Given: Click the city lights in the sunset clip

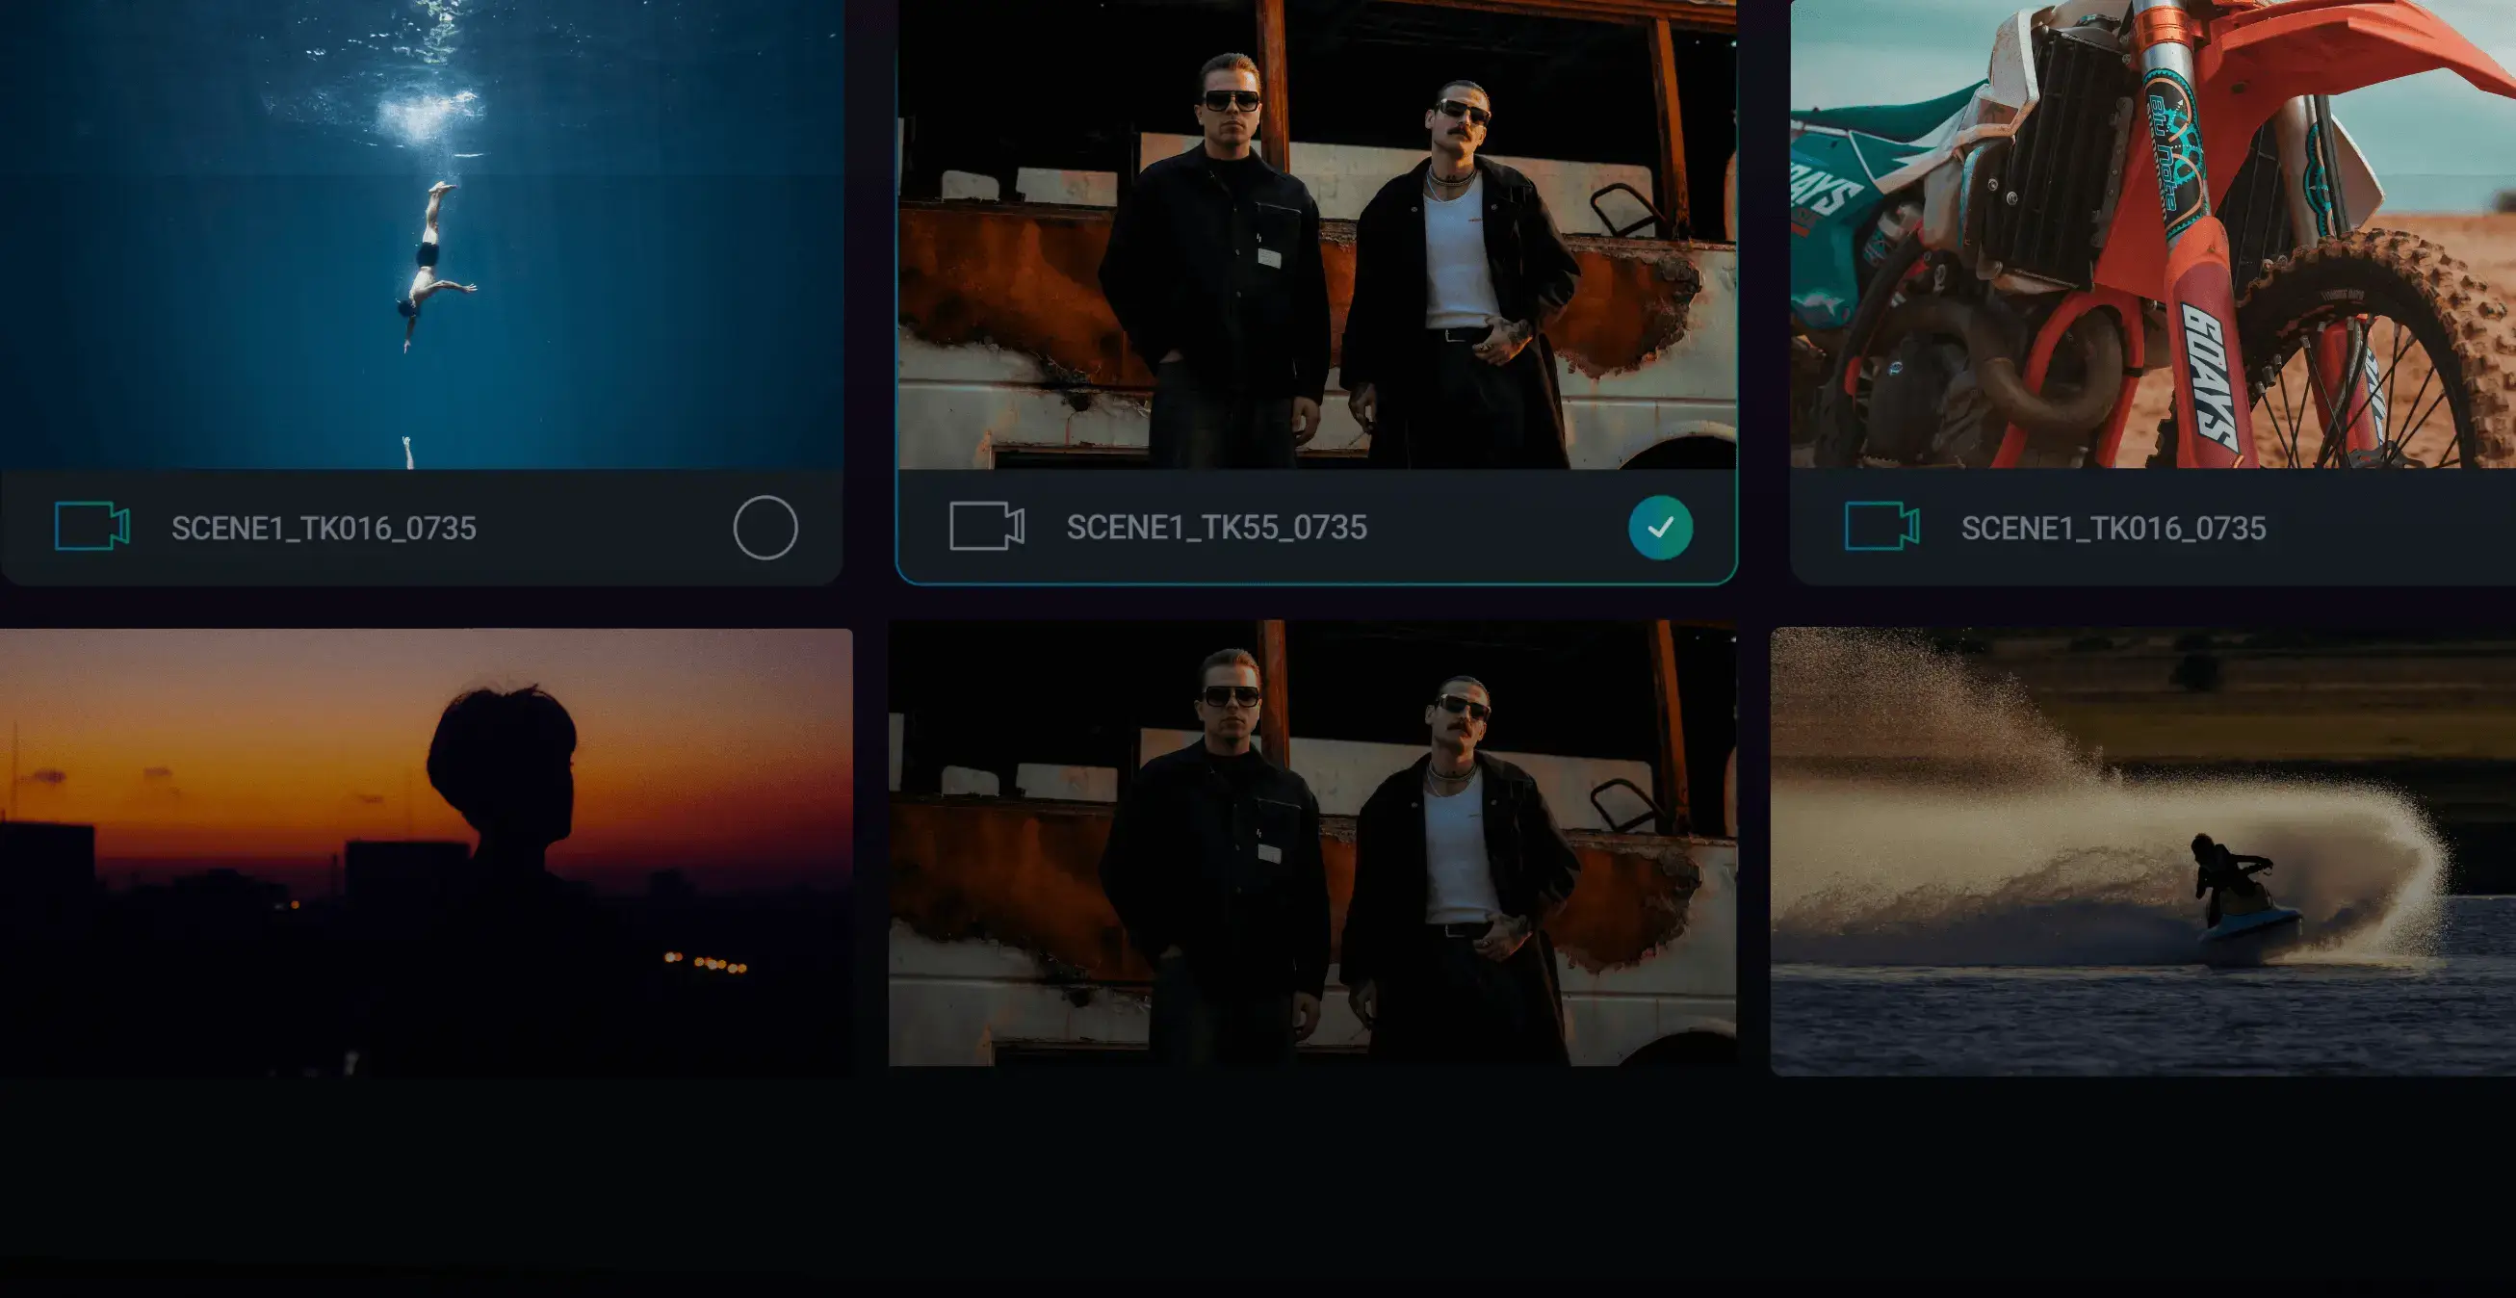Looking at the screenshot, I should [x=705, y=963].
